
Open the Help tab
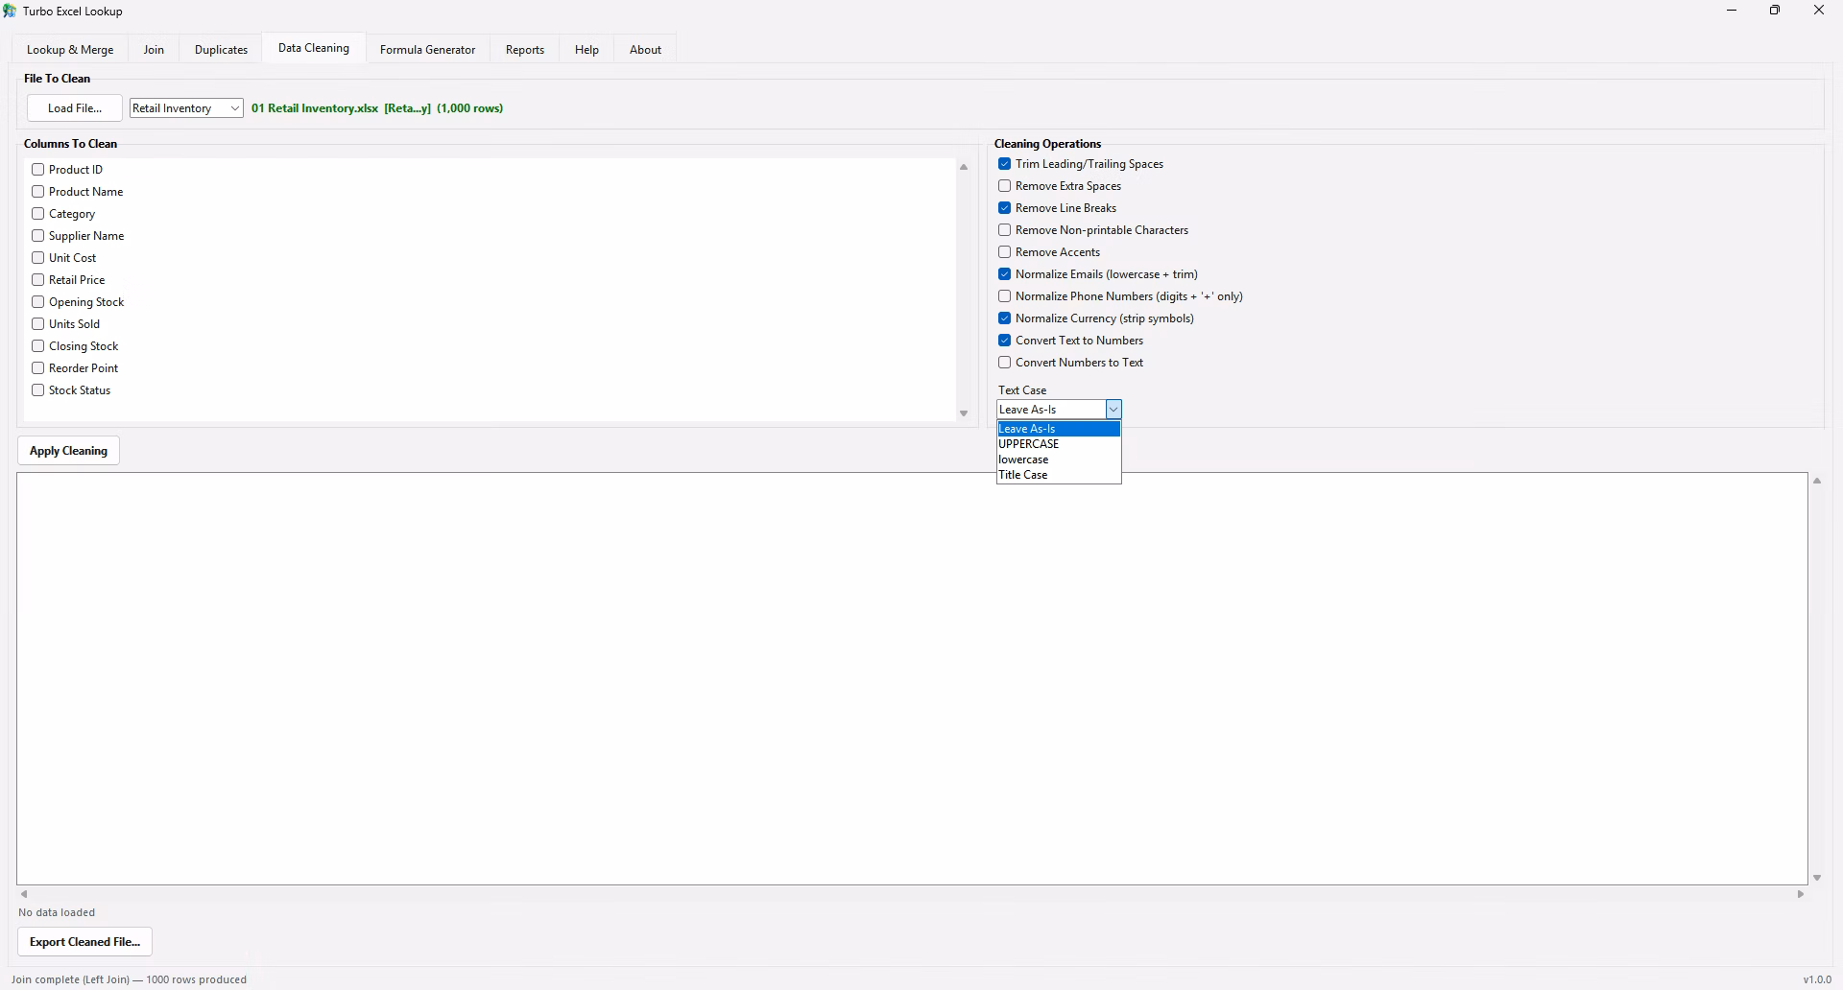[x=586, y=50]
